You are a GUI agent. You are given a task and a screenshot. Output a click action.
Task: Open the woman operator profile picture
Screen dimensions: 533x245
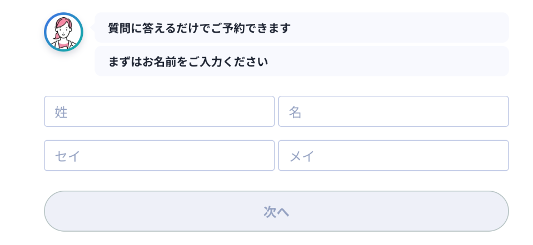63,32
